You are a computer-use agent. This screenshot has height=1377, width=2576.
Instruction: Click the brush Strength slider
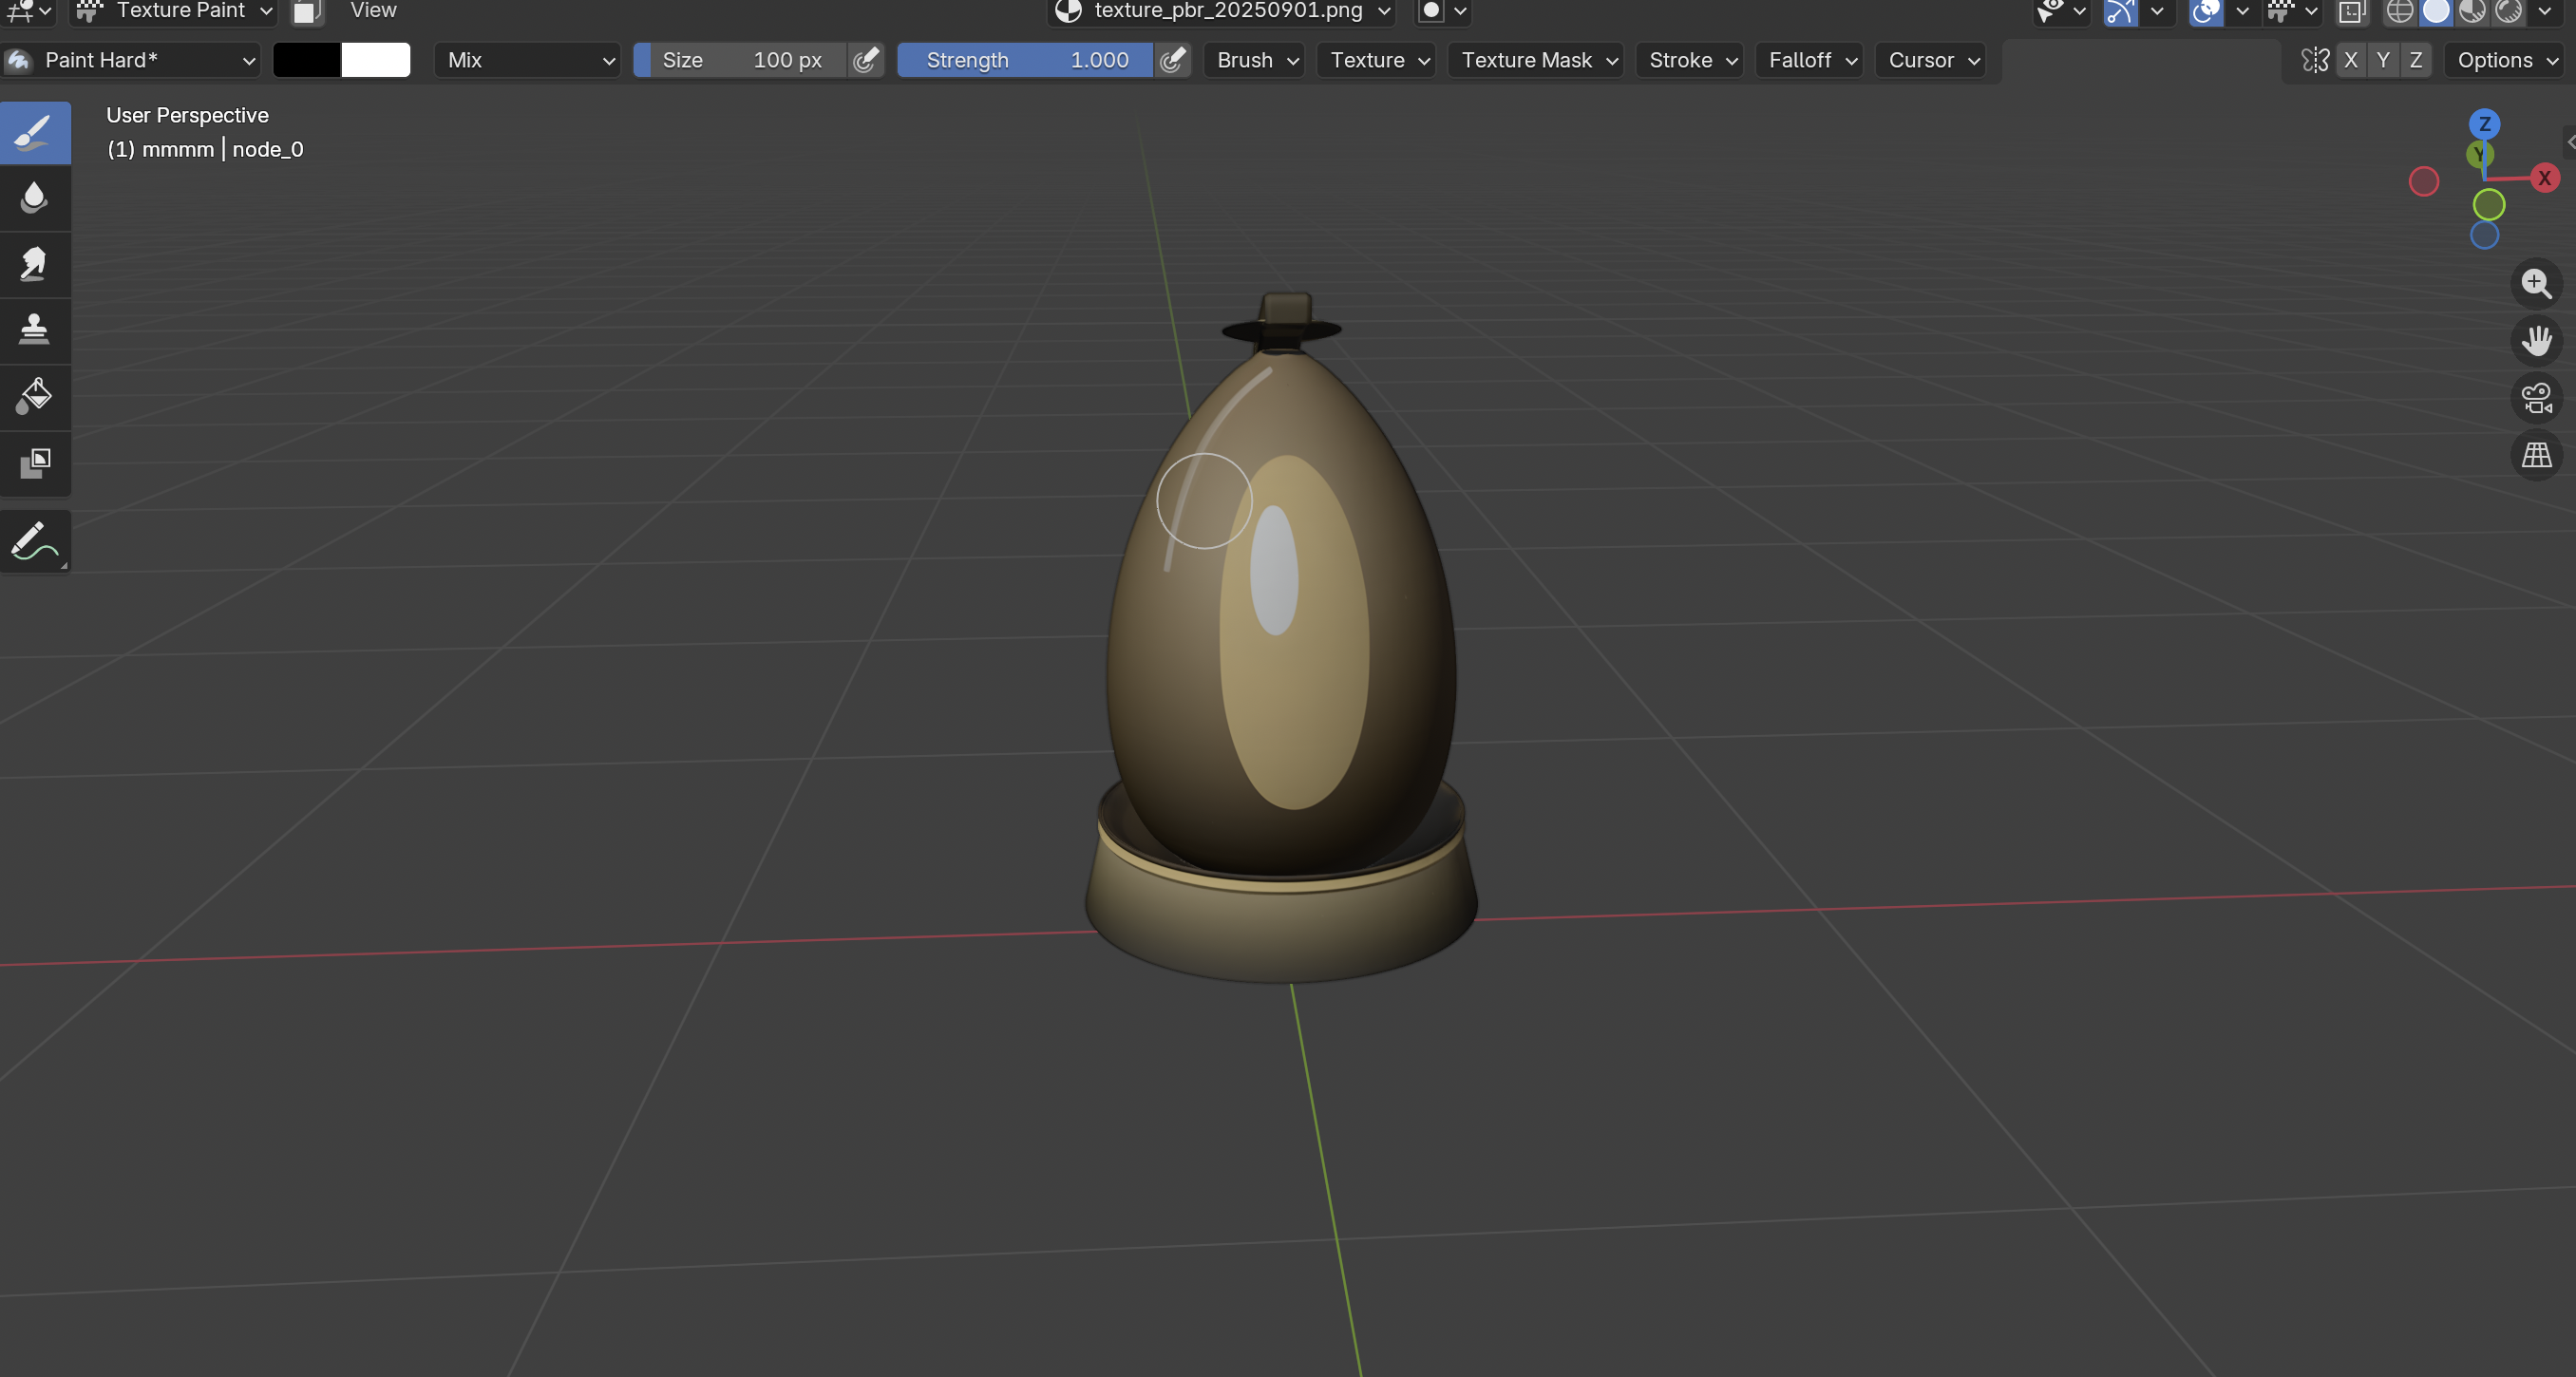tap(1026, 60)
